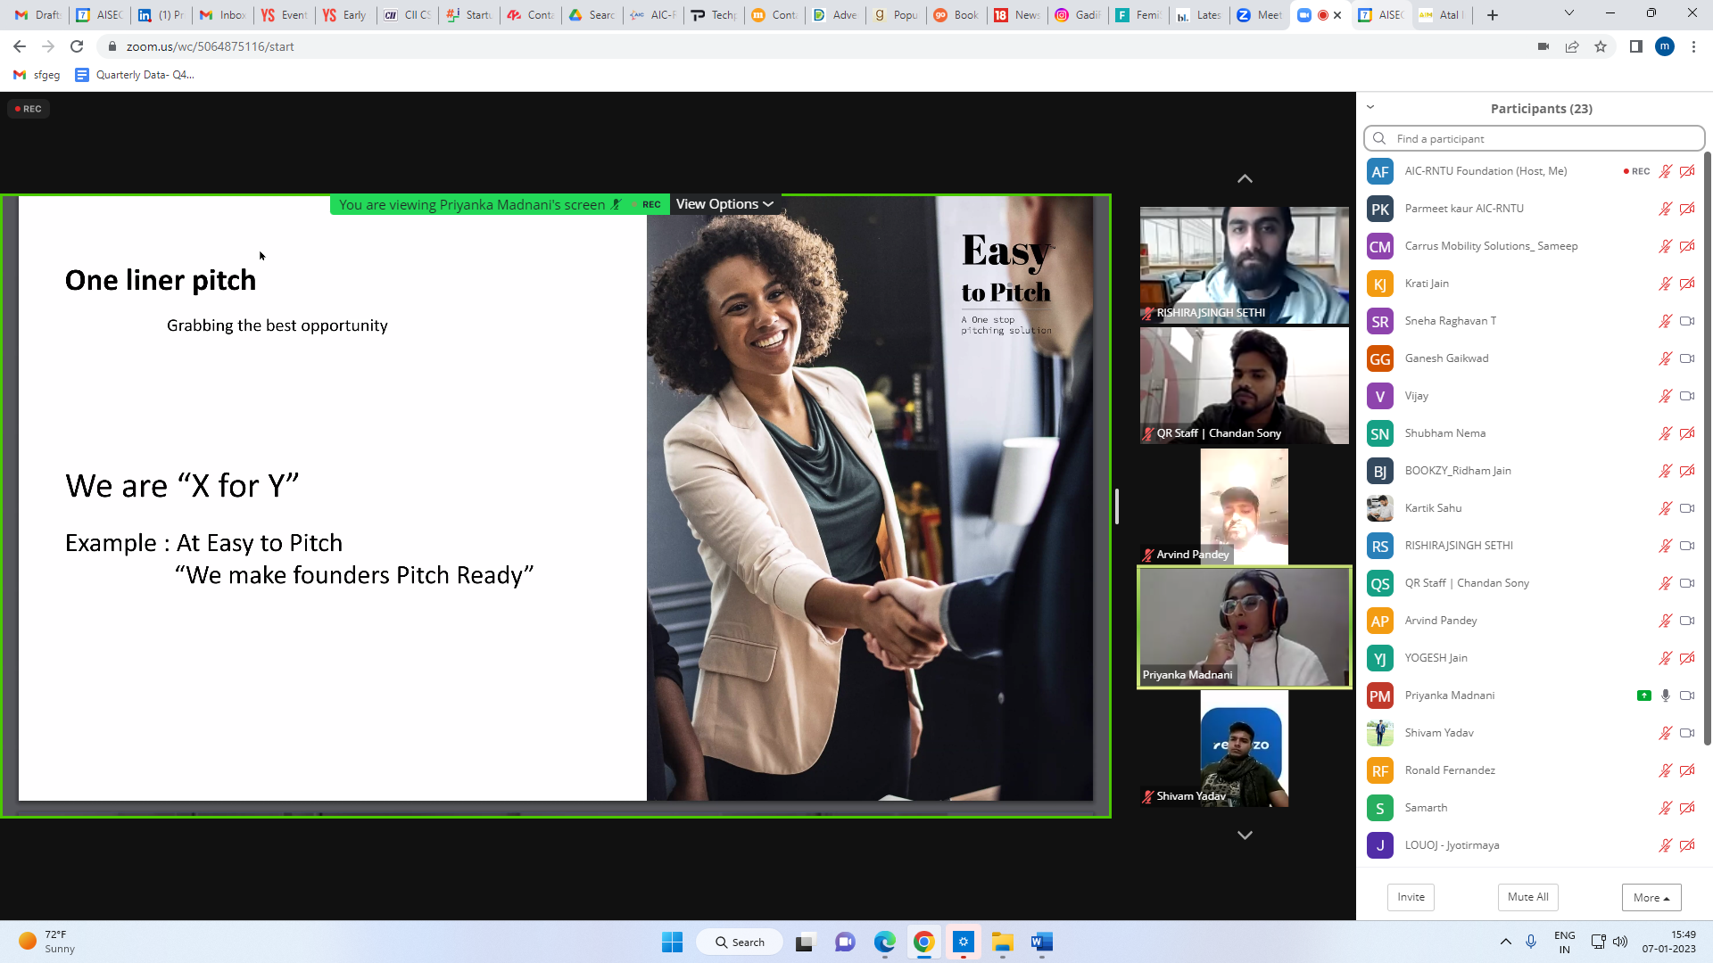
Task: Toggle the video-off icon for Parmeet kaur AIC-RNTU
Action: click(x=1686, y=209)
